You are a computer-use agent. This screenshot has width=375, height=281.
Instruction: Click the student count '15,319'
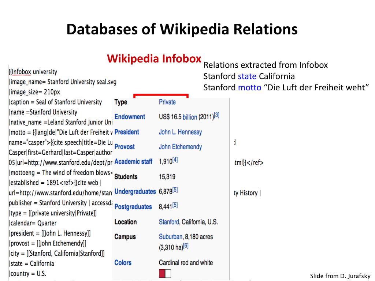(167, 177)
